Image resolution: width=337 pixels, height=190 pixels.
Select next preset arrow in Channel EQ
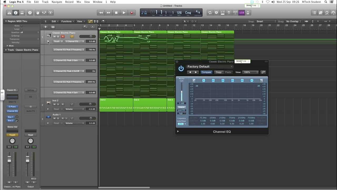click(196, 72)
